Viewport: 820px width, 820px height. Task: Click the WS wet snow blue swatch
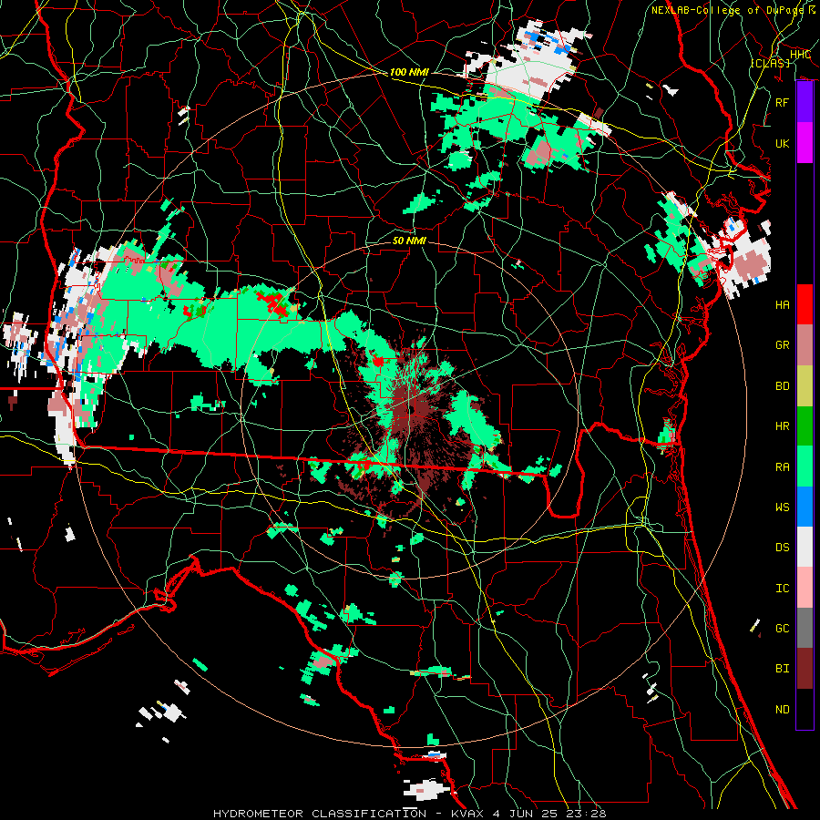point(805,507)
